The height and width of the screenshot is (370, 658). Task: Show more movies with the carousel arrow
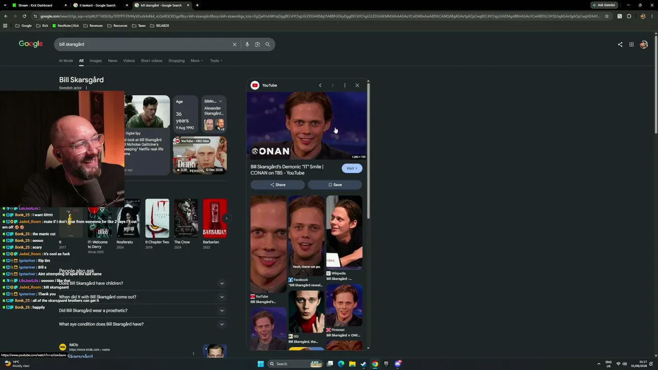(x=226, y=218)
